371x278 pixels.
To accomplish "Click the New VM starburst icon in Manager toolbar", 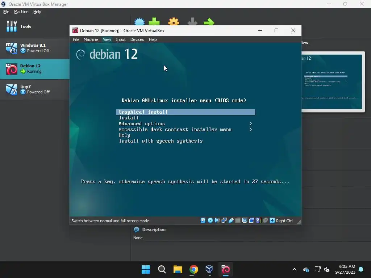I will pos(139,22).
